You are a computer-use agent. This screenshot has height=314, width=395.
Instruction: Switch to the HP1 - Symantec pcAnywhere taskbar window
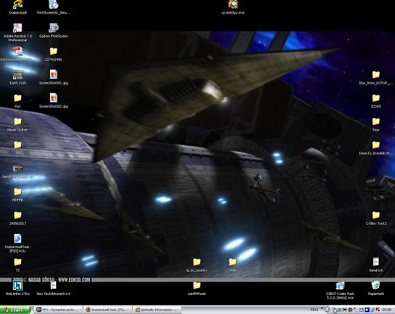pos(59,310)
